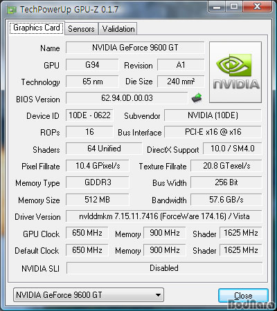Screen dimensions: 277x311
Task: Click Memory Size field 512 MB
Action: pyautogui.click(x=98, y=200)
